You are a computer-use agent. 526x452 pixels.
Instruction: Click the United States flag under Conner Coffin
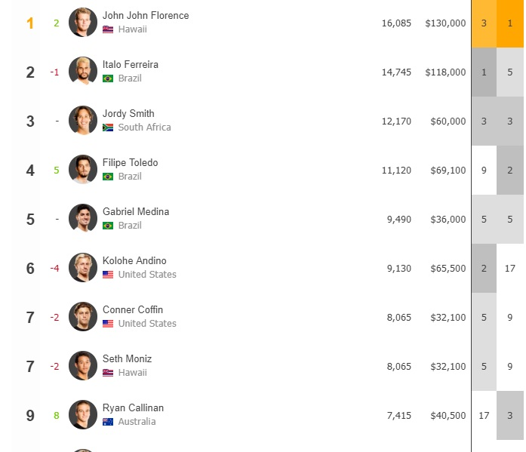coord(108,324)
